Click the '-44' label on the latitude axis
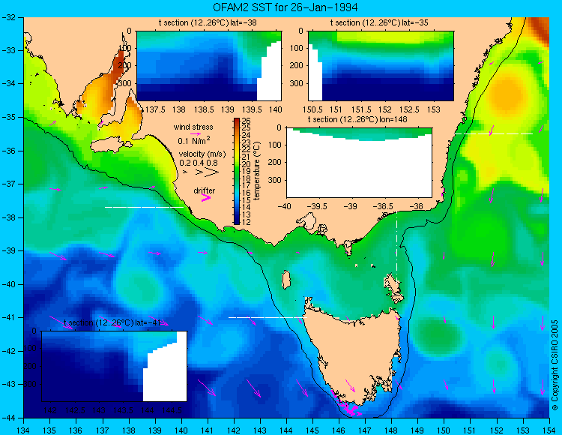562x435 pixels. point(8,418)
